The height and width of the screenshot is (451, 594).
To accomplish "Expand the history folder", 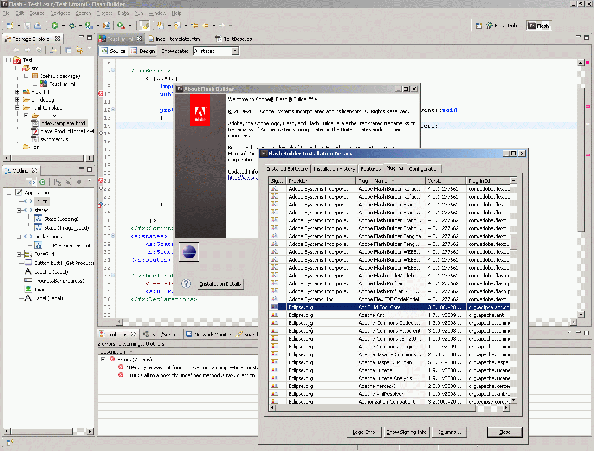I will [26, 116].
